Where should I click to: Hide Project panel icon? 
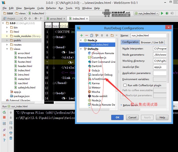pos(41,19)
